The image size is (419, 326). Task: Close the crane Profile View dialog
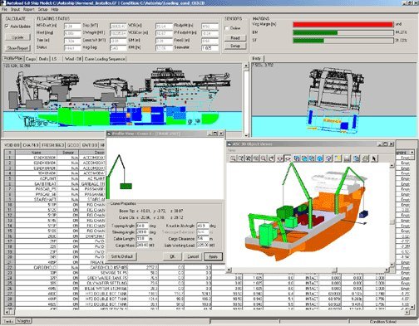click(x=221, y=134)
